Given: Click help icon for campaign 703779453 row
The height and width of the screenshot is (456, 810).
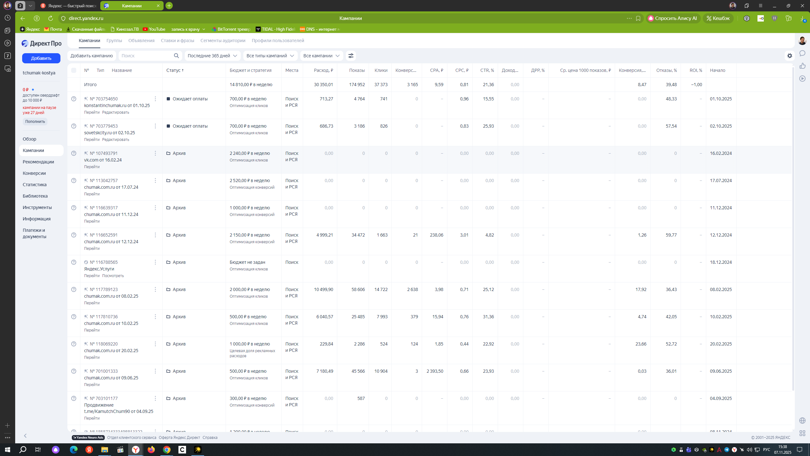Looking at the screenshot, I should (74, 126).
